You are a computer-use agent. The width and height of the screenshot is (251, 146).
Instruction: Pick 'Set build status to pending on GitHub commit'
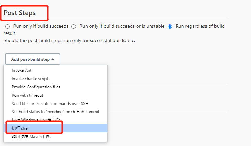(56, 112)
